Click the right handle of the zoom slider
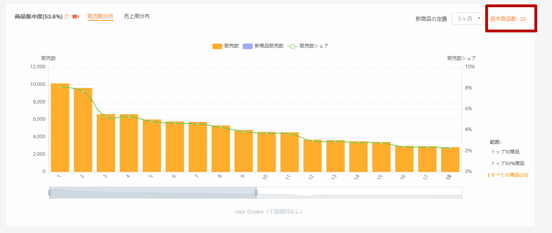Image resolution: width=552 pixels, height=233 pixels. click(x=256, y=193)
